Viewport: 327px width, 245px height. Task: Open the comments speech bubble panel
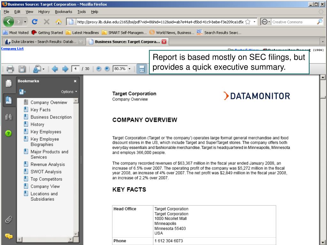pos(9,236)
